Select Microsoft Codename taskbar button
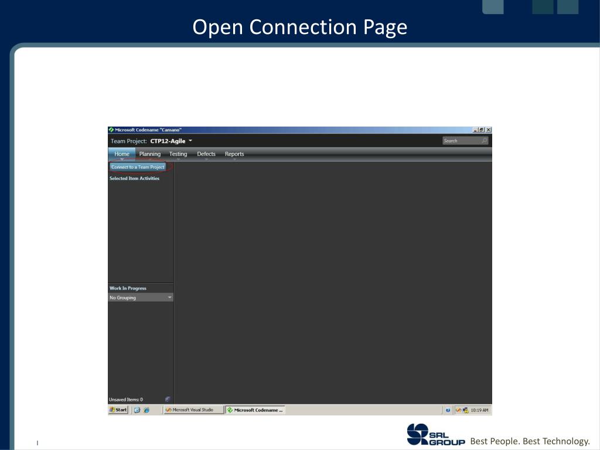 tap(255, 410)
